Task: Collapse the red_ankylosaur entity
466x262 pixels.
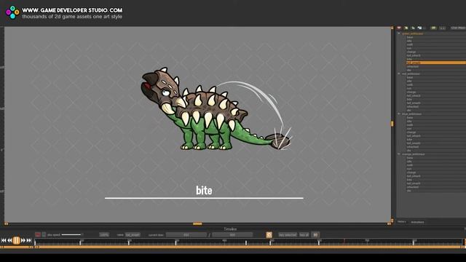Action: click(x=399, y=74)
